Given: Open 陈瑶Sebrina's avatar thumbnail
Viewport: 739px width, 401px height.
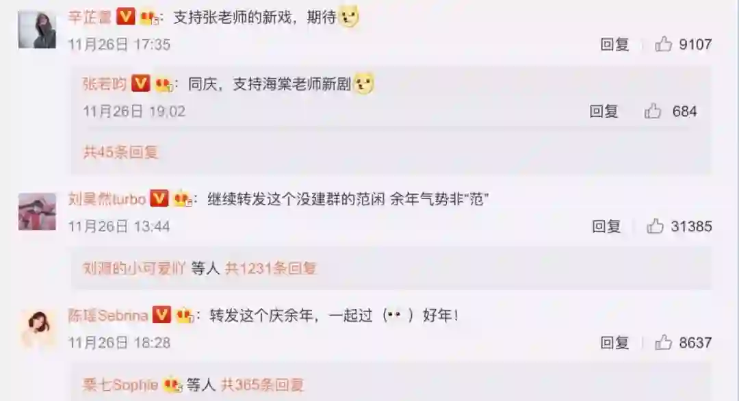Looking at the screenshot, I should coord(37,328).
